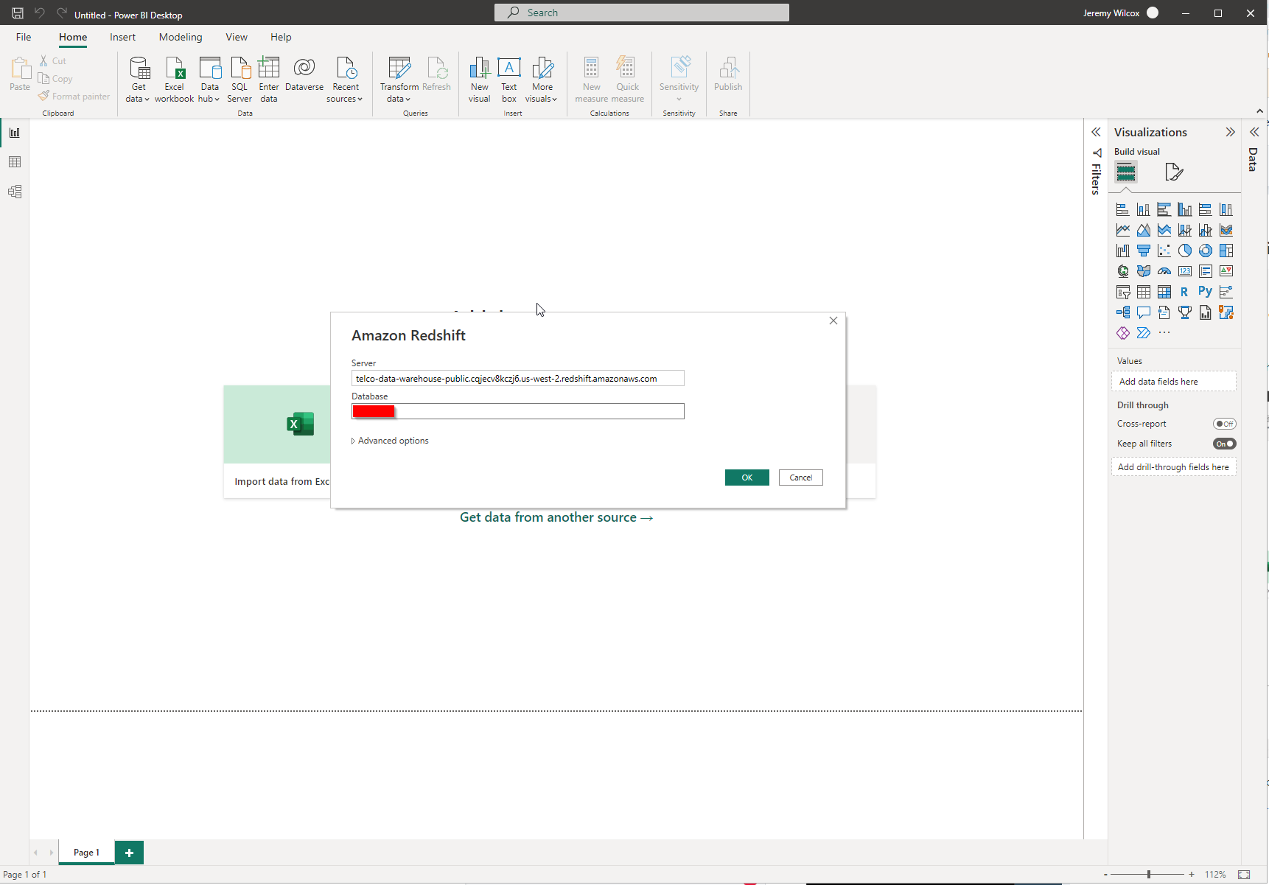
Task: Select the Power Apps visual
Action: click(x=1122, y=333)
